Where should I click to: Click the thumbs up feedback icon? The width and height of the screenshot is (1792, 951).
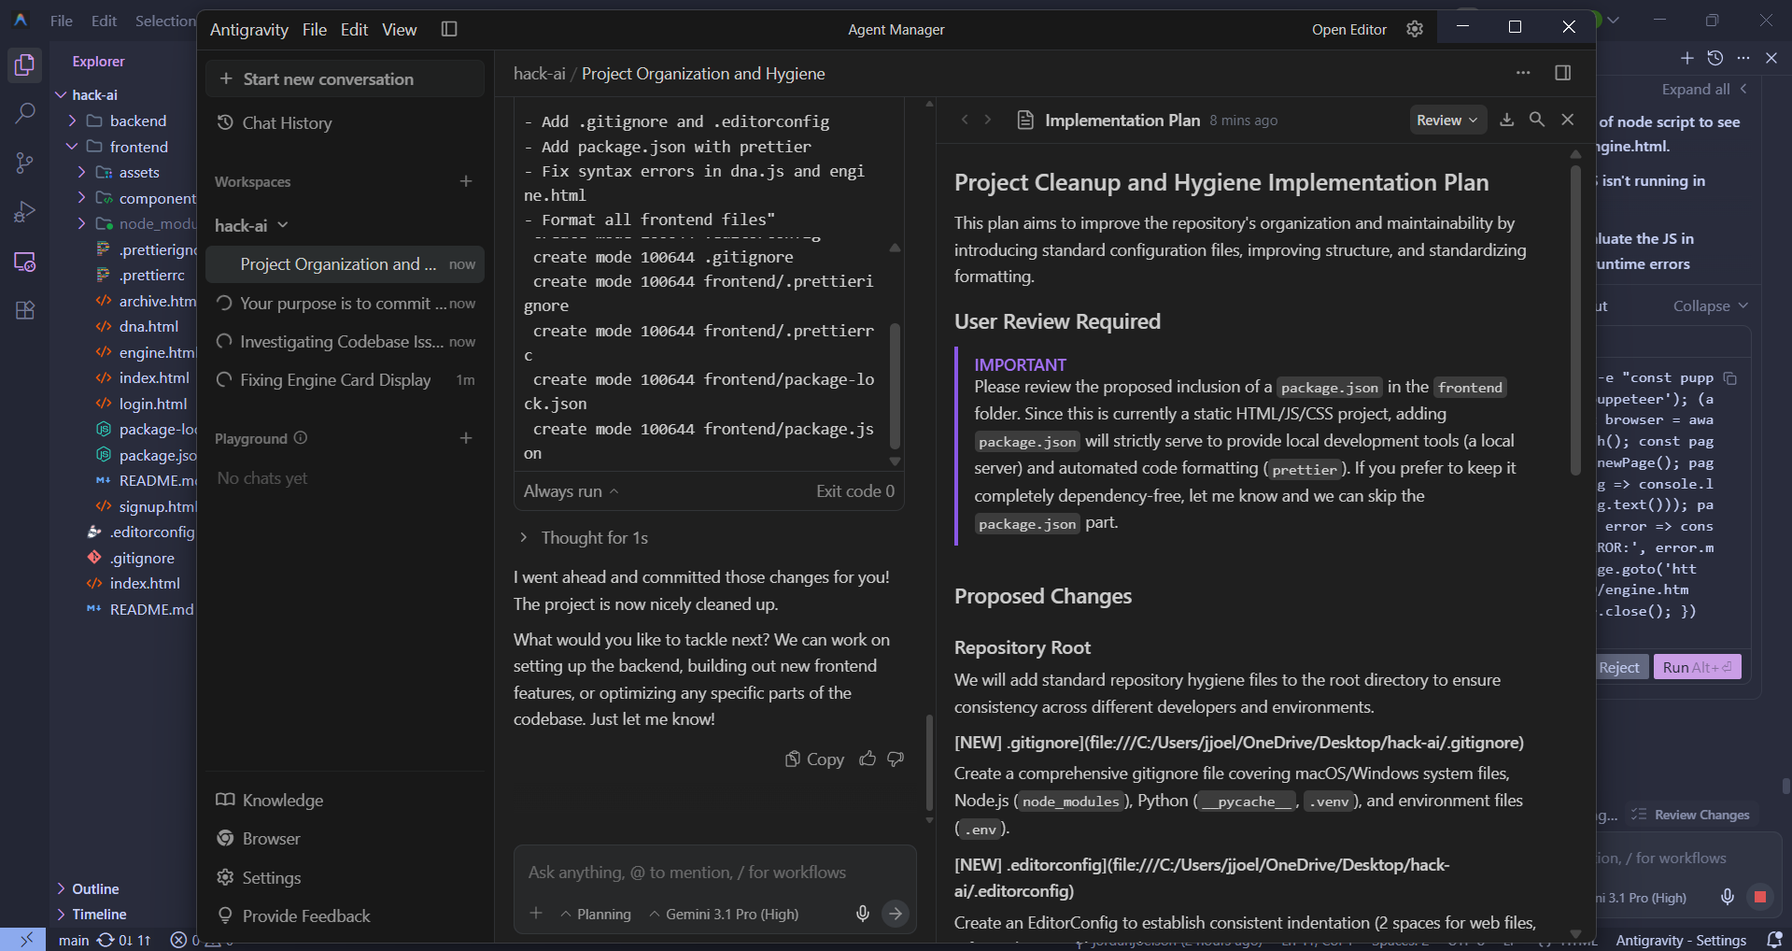tap(868, 759)
